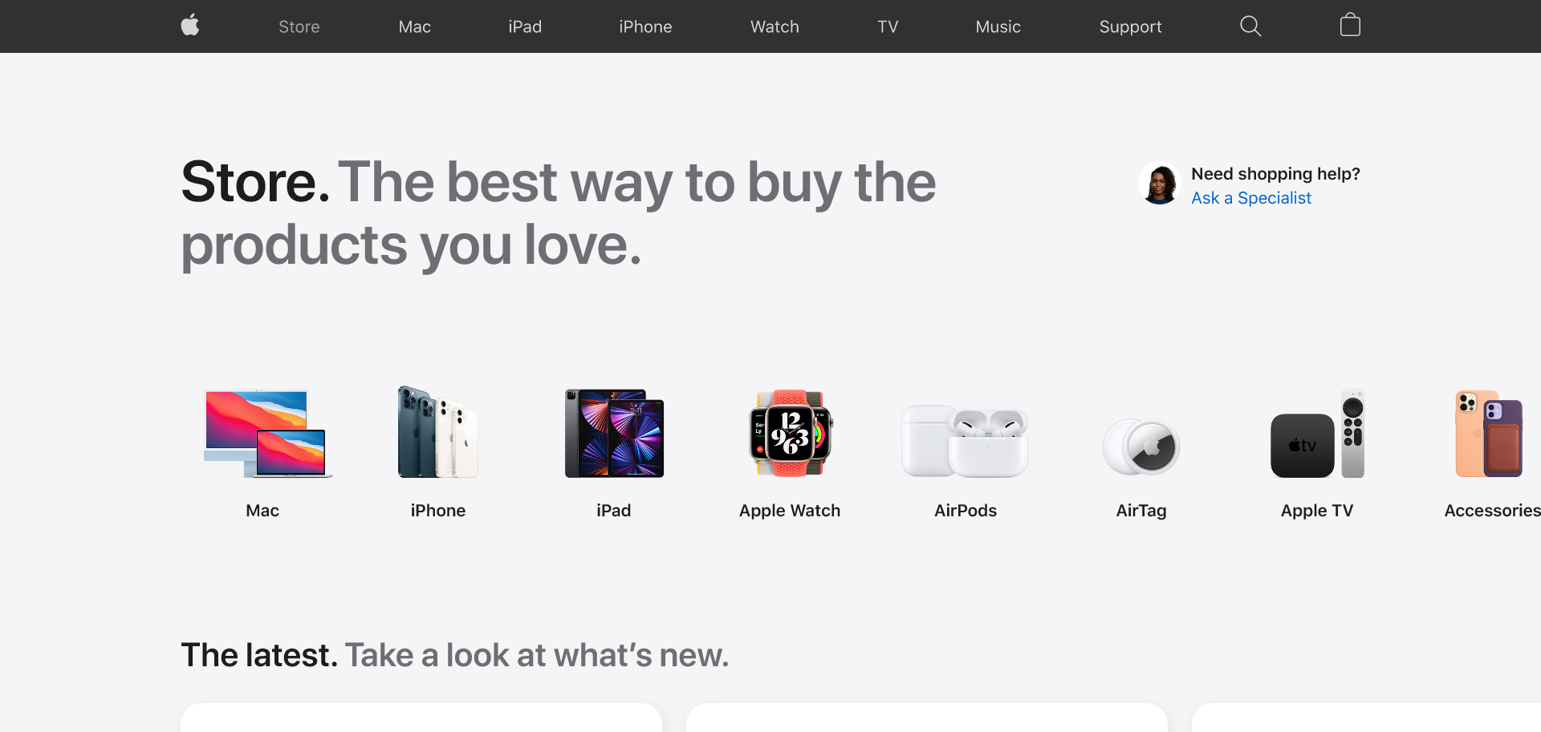1541x732 pixels.
Task: Select the AirPods product image
Action: (965, 441)
